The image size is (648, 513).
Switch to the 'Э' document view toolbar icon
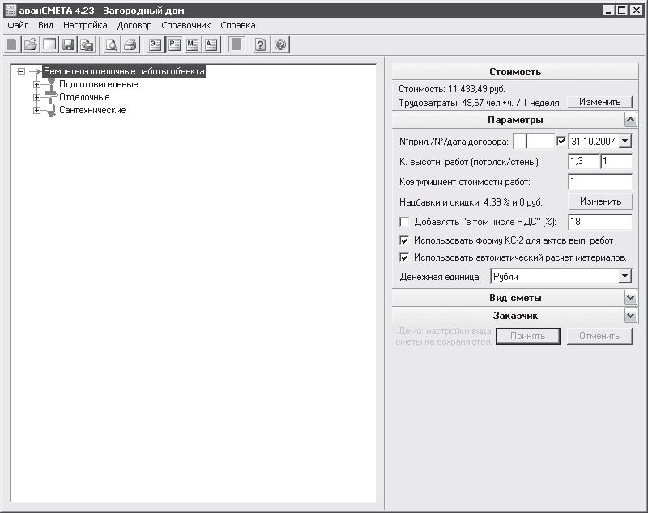tap(155, 45)
